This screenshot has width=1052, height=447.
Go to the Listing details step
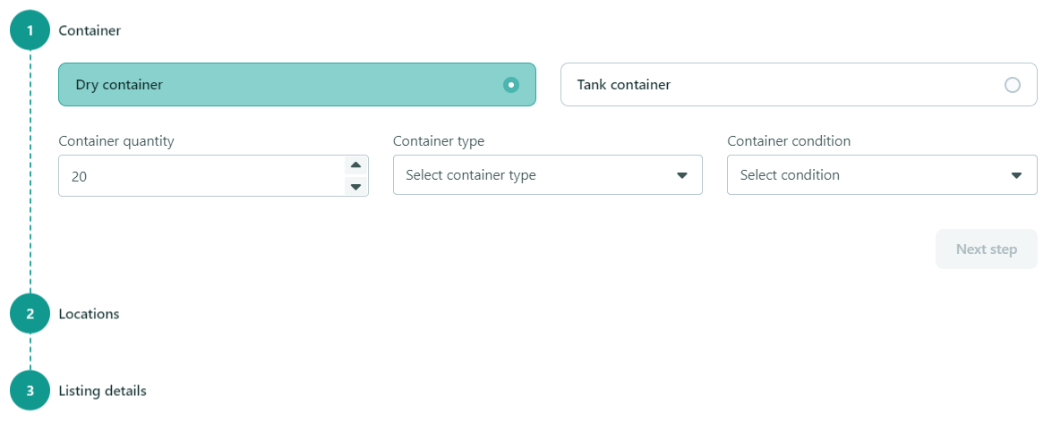[x=103, y=390]
